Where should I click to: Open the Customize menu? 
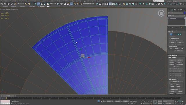pos(75,1)
